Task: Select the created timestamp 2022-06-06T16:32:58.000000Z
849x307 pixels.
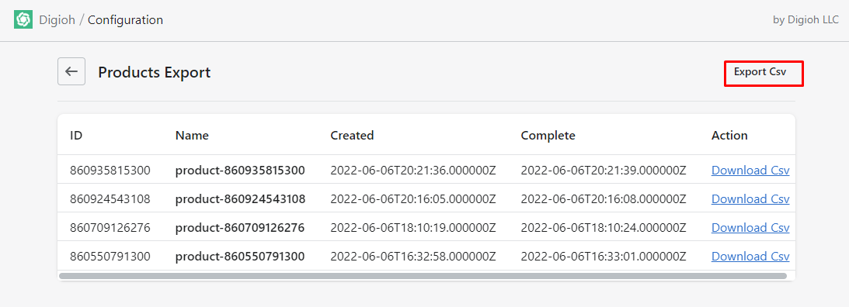Action: pos(413,256)
